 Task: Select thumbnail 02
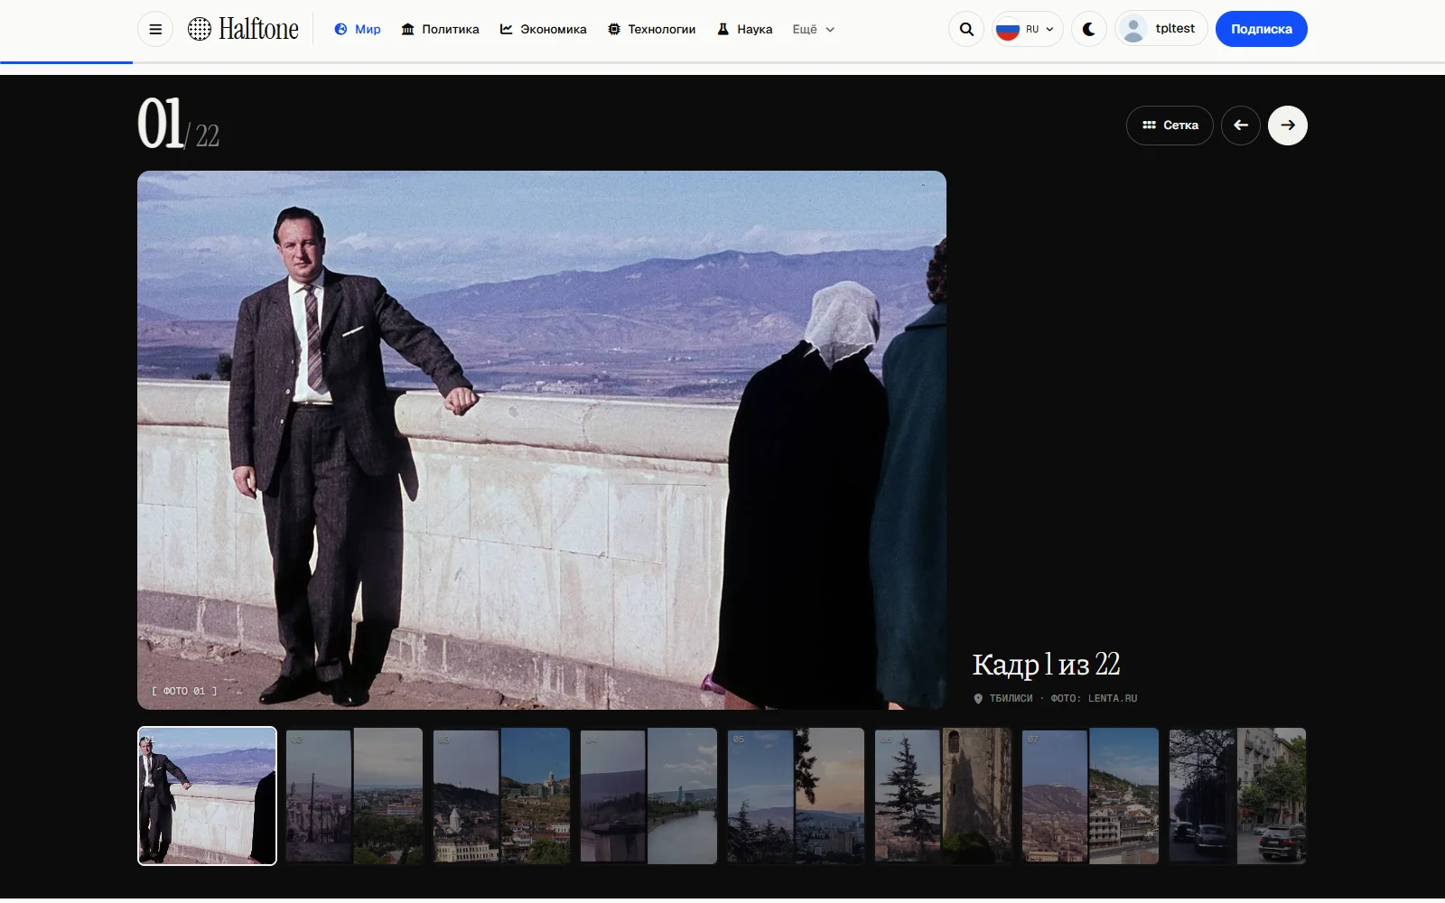[354, 796]
